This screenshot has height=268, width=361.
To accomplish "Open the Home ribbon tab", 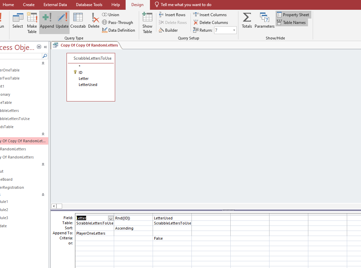I will coord(8,5).
